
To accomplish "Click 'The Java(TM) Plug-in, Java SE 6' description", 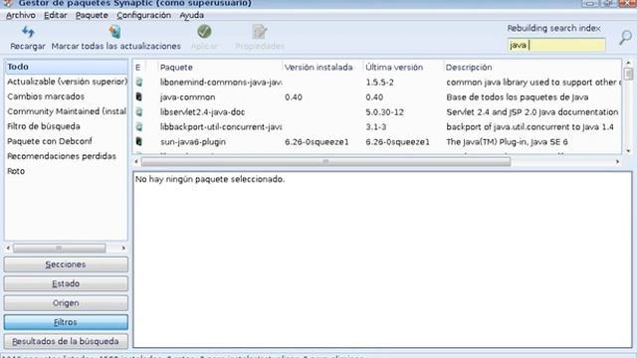I will [507, 142].
